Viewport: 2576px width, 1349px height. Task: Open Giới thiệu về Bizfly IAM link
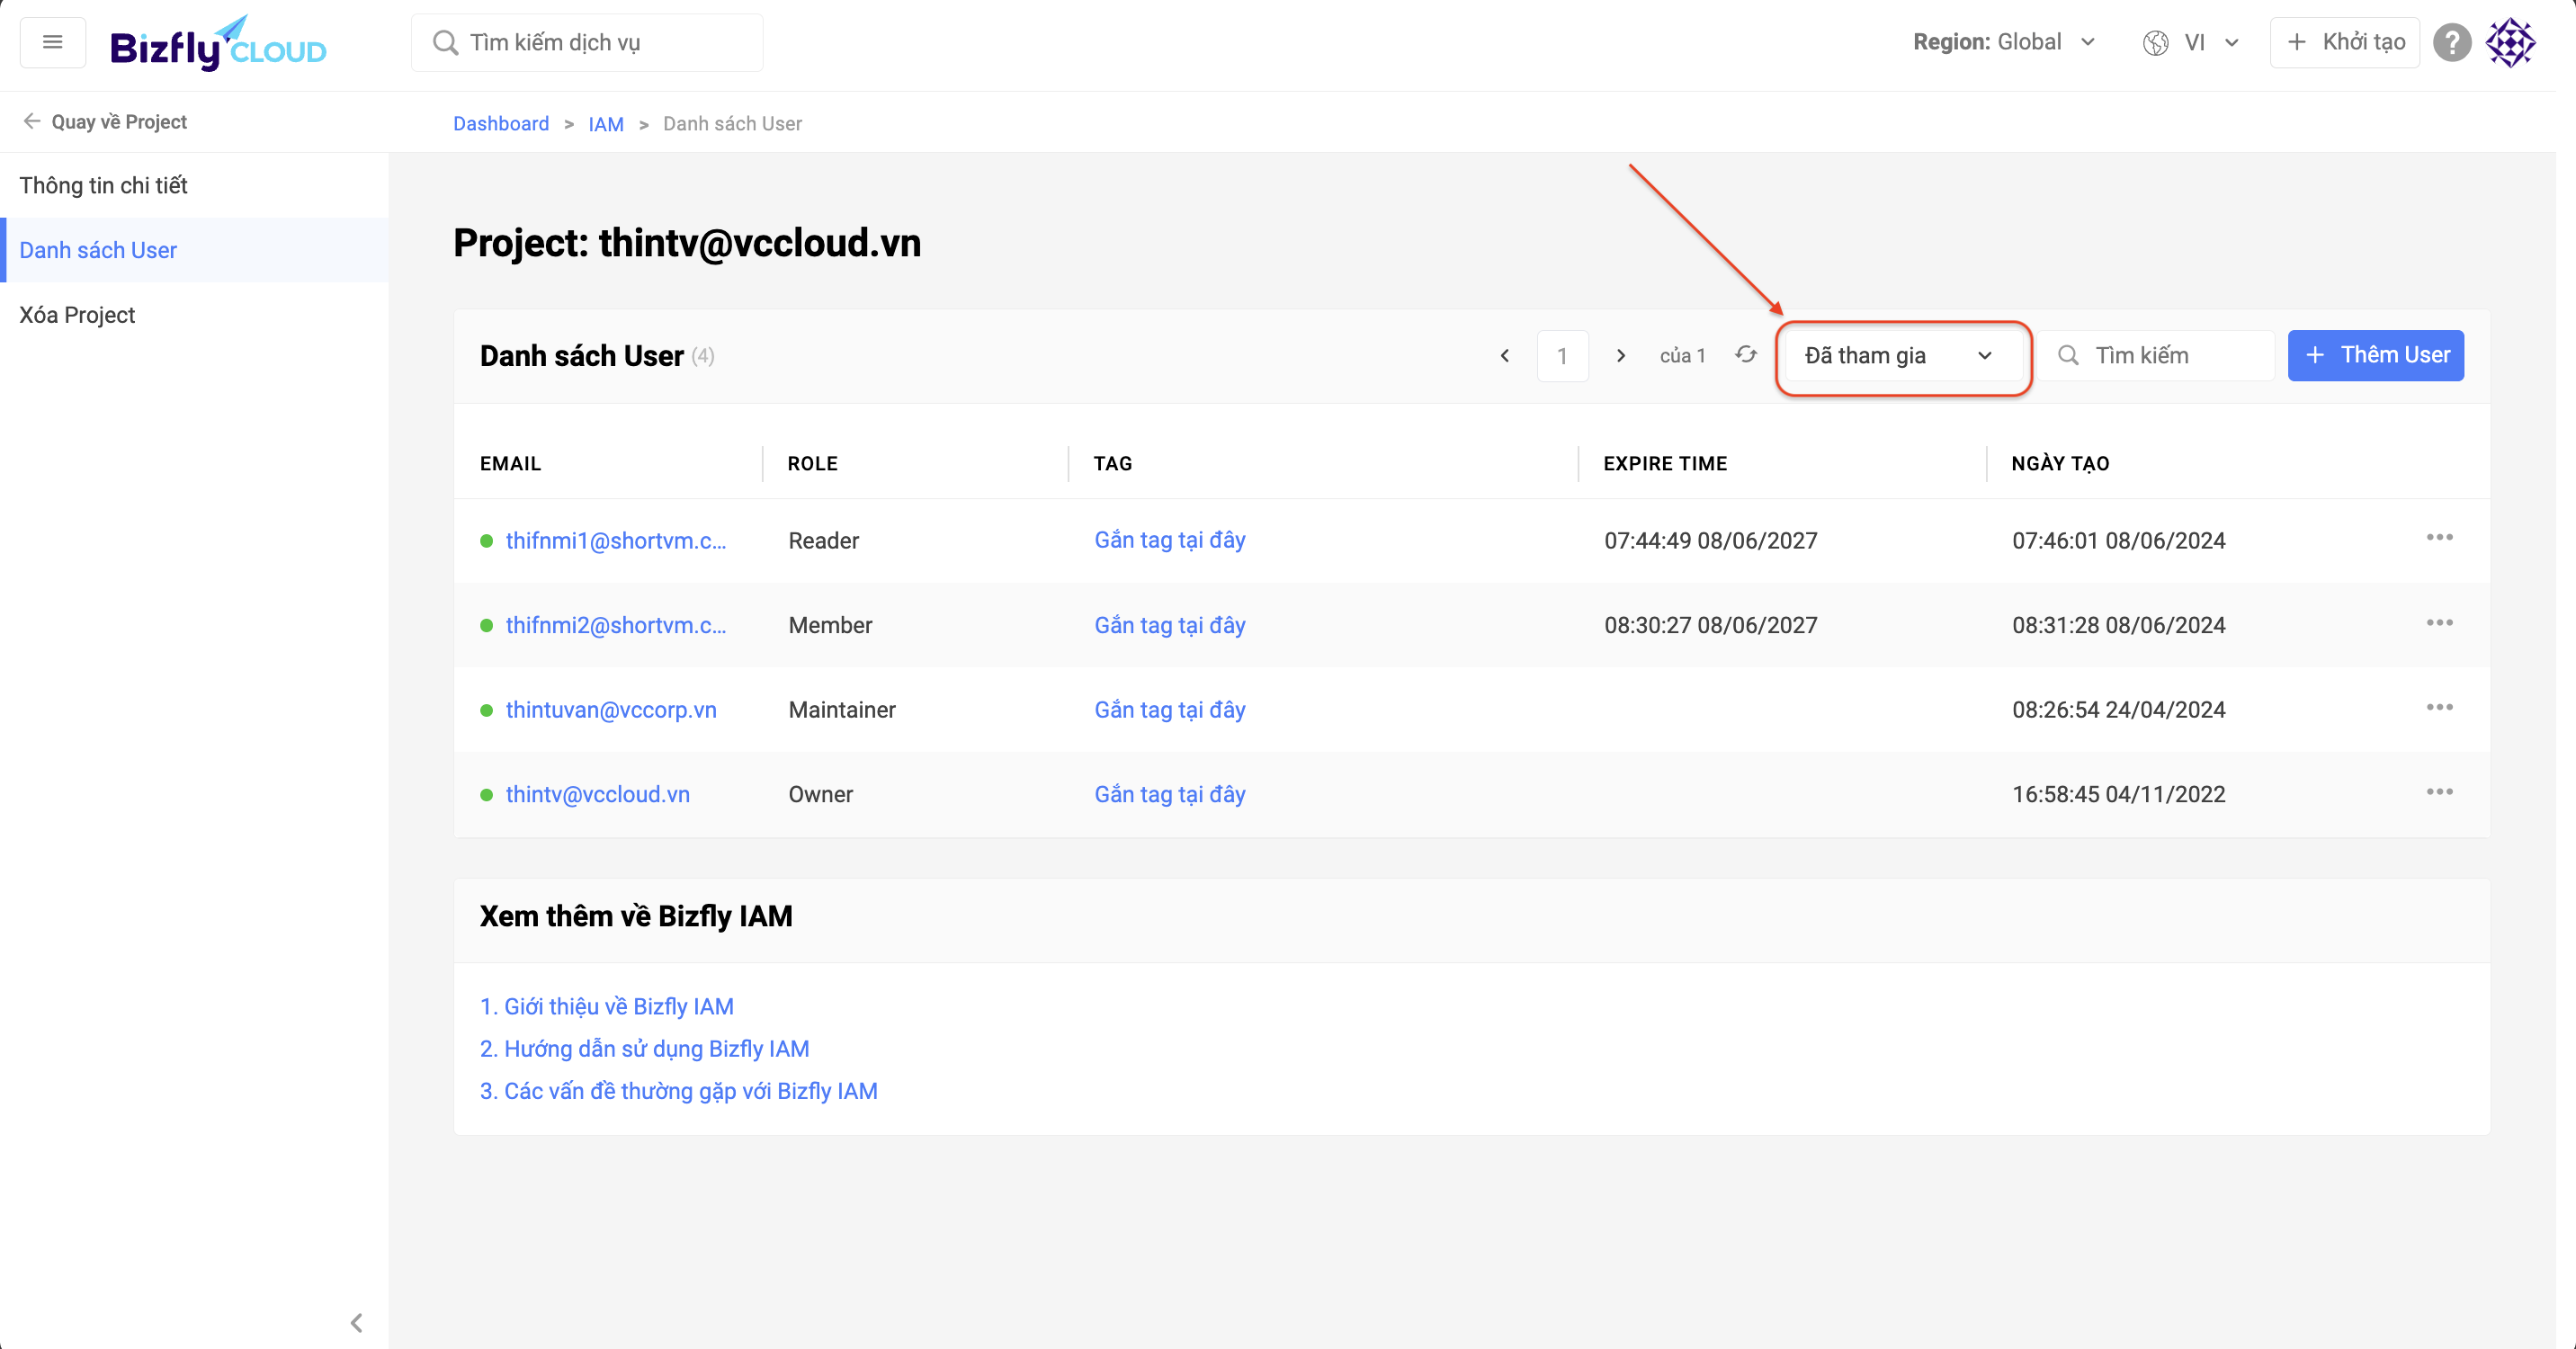pos(607,1006)
